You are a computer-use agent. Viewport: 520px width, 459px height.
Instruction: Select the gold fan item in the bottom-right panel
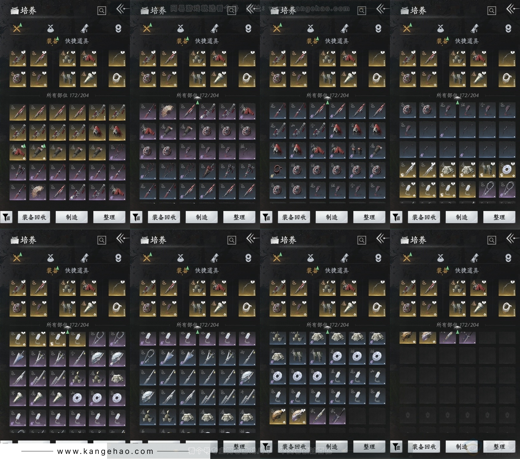pos(408,338)
